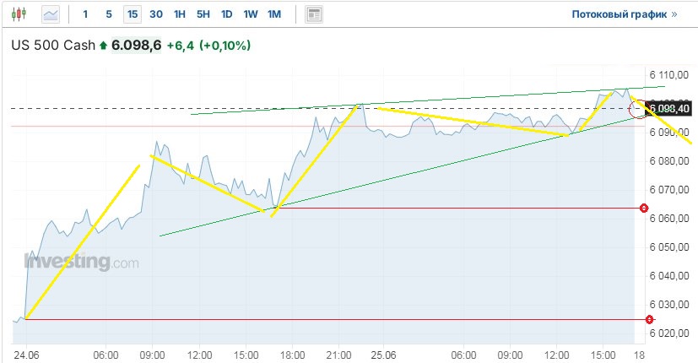Screen dimensions: 698x363
Task: Click the green up arrow next to US 500 Cash
Action: pos(103,46)
